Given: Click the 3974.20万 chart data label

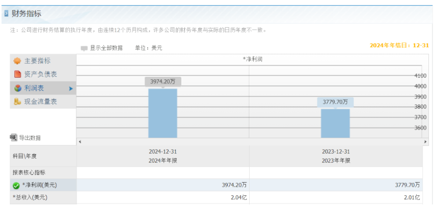Looking at the screenshot, I should (x=163, y=82).
